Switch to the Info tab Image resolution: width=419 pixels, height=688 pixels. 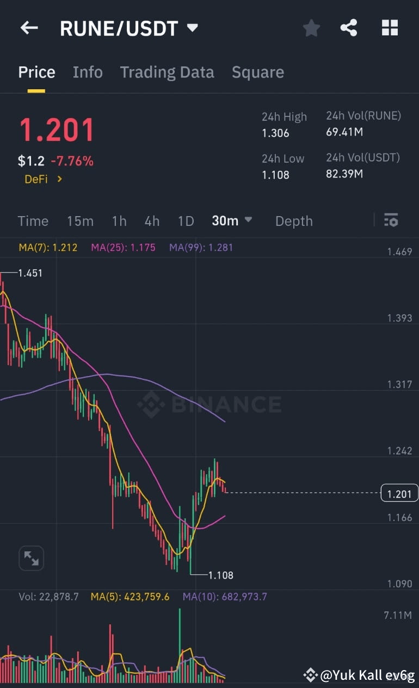click(88, 72)
